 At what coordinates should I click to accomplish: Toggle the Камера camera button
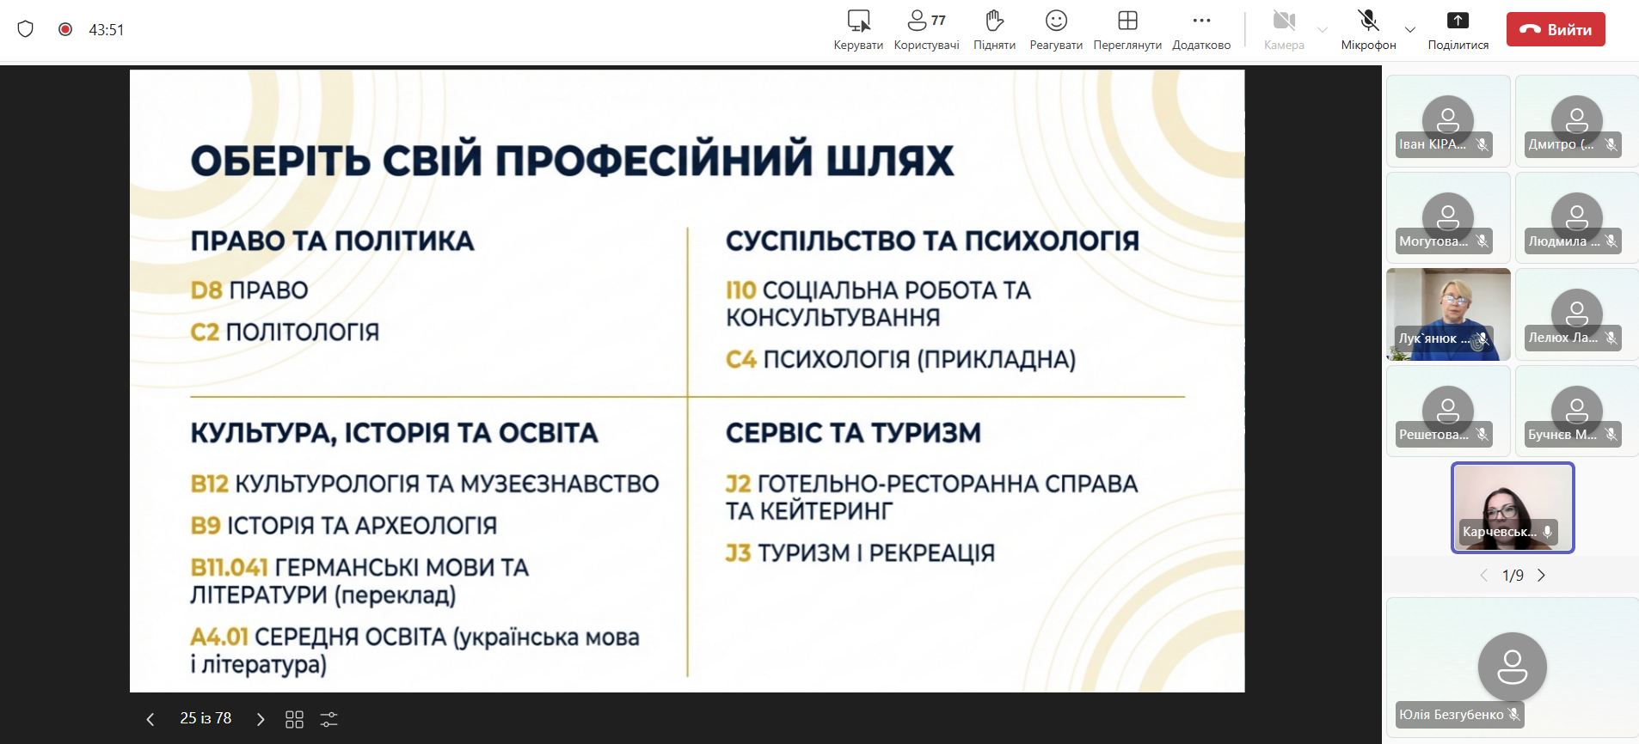click(1284, 30)
